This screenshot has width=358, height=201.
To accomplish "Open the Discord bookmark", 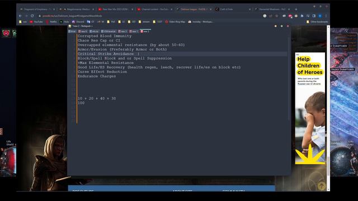I will tap(78, 22).
